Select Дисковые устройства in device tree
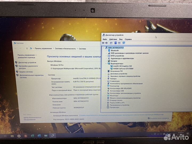 coord(119,74)
